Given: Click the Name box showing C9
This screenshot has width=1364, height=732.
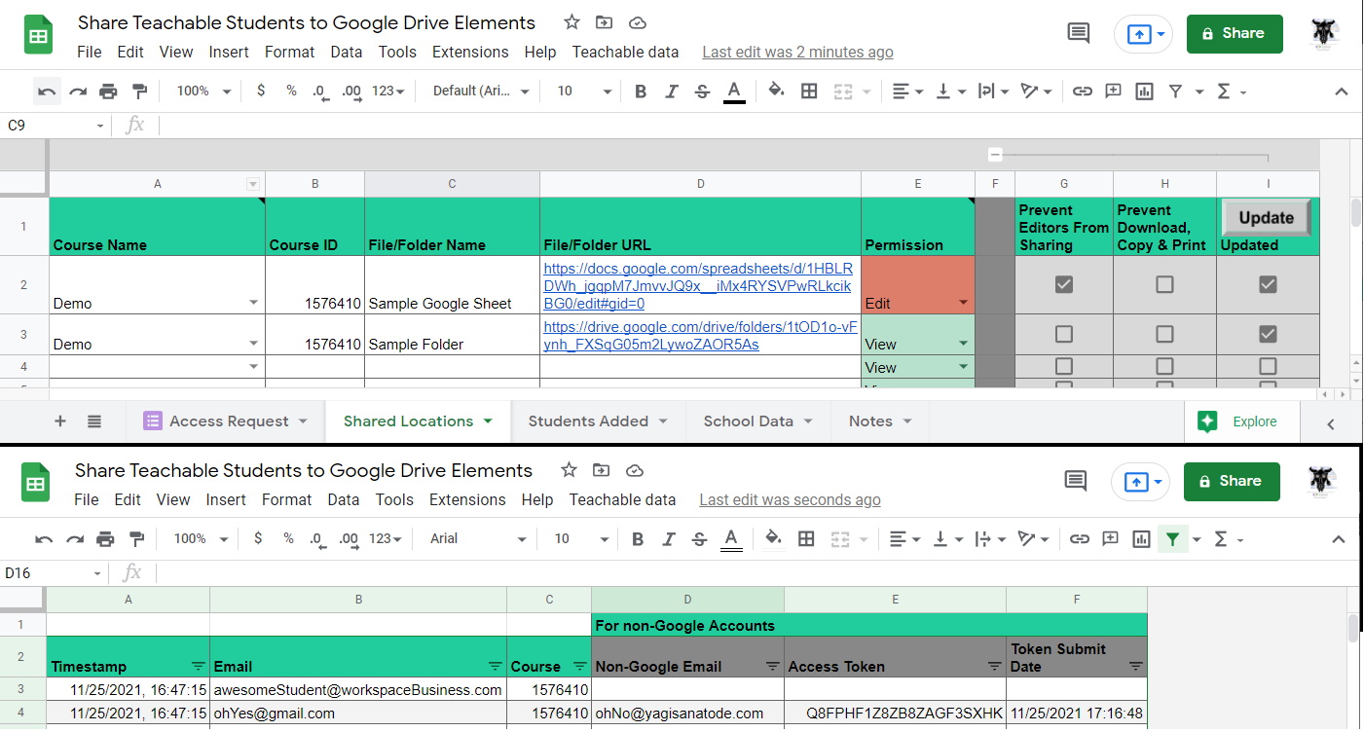Looking at the screenshot, I should coord(55,126).
